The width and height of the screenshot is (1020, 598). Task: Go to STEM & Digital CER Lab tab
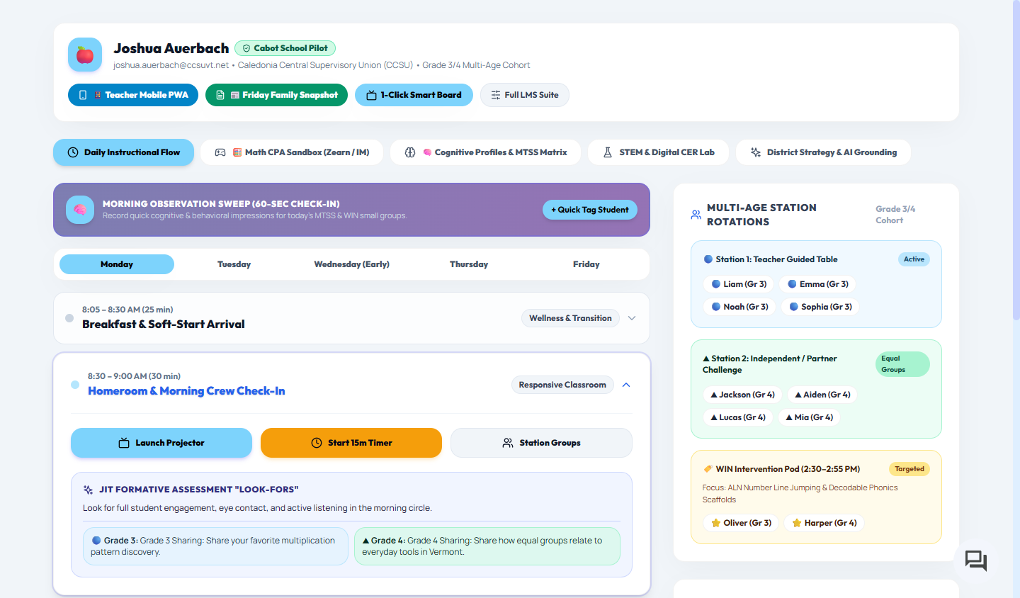coord(659,152)
